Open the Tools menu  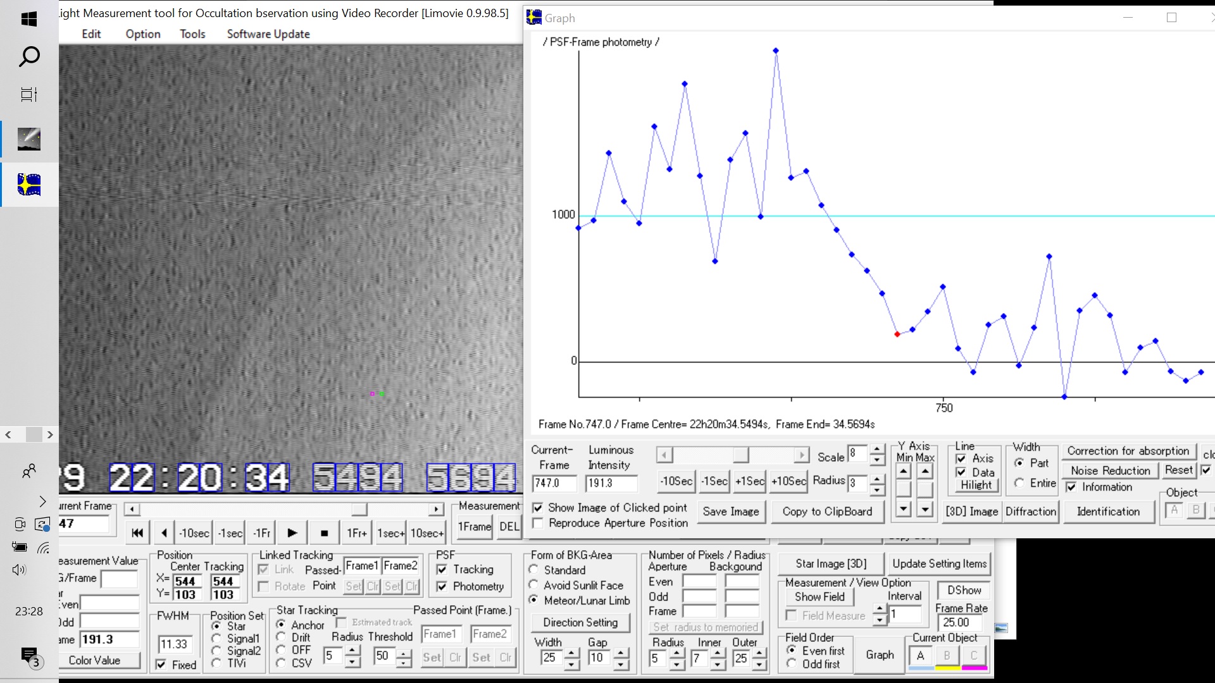[192, 34]
